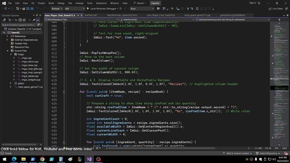
Task: Switch to gameDevLogDate008.txt tab
Action: [x=232, y=15]
